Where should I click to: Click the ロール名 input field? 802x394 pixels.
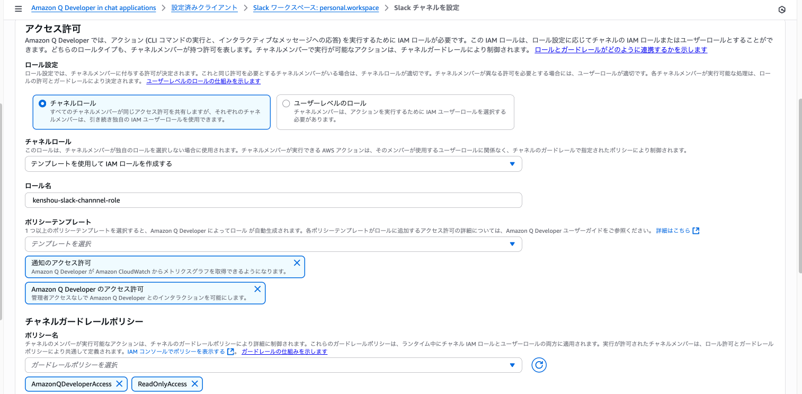pos(273,200)
